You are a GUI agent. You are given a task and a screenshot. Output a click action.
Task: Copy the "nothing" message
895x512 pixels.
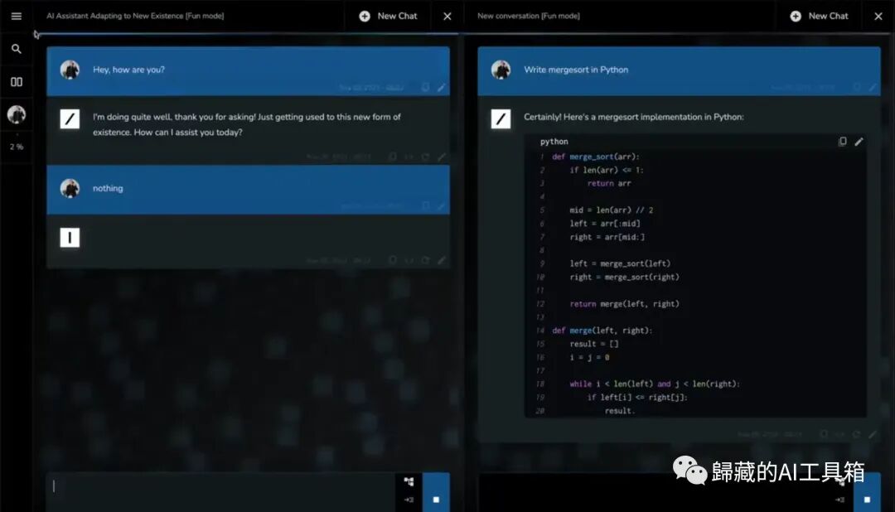pyautogui.click(x=425, y=205)
